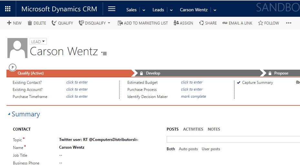Open the record list icon beside Carson Wentz
The width and height of the screenshot is (300, 168).
(104, 53)
